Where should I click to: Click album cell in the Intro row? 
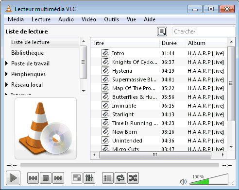tap(205, 53)
